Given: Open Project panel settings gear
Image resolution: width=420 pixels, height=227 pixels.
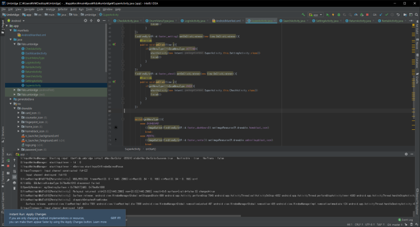Looking at the screenshot, I should tap(98, 21).
